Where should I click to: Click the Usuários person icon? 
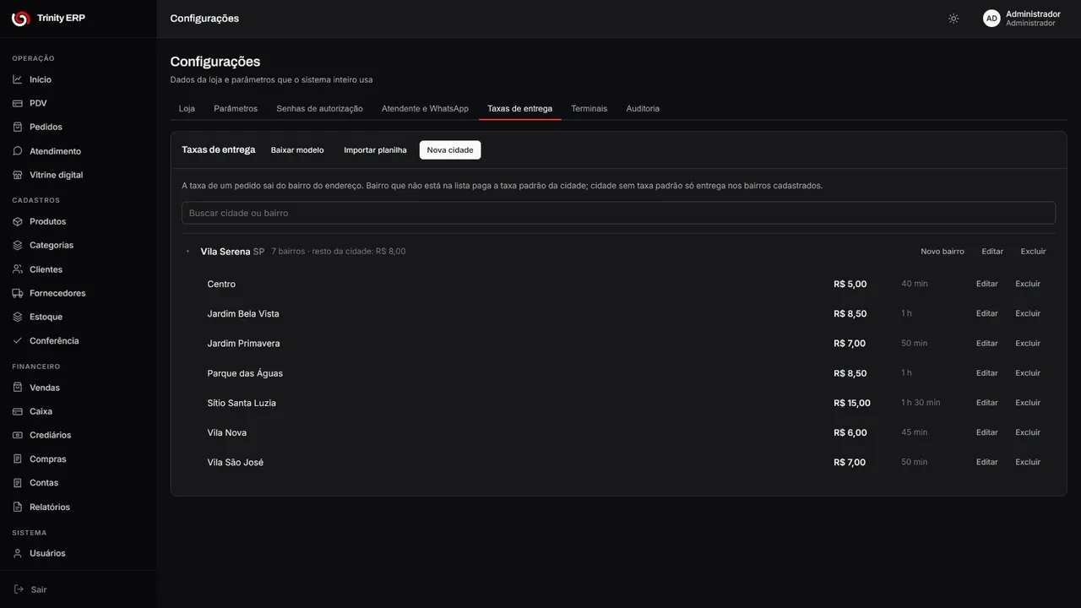[x=18, y=553]
